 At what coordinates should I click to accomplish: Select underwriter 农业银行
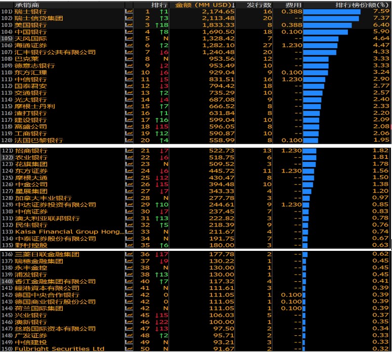coord(31,157)
